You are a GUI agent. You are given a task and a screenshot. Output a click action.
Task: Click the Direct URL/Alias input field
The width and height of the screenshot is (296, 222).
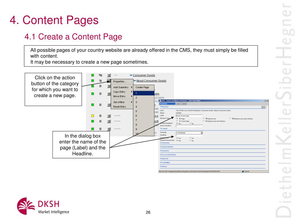pos(189,126)
